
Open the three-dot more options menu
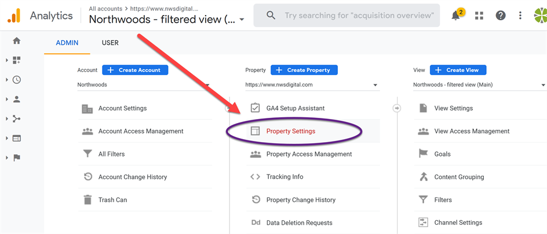[x=520, y=15]
